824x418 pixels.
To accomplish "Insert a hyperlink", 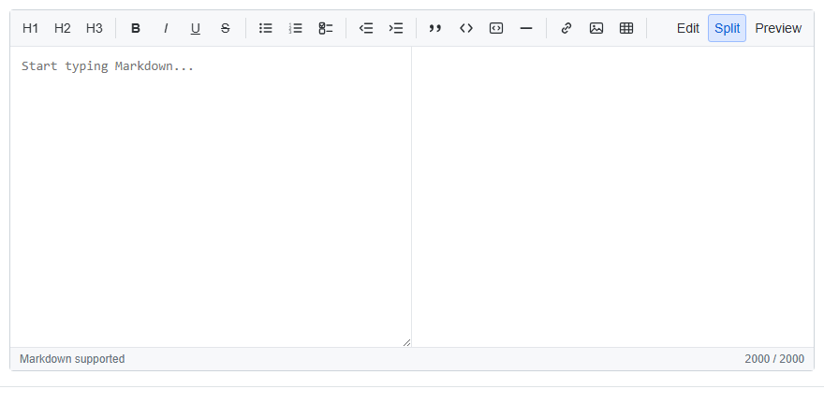I will [x=566, y=28].
